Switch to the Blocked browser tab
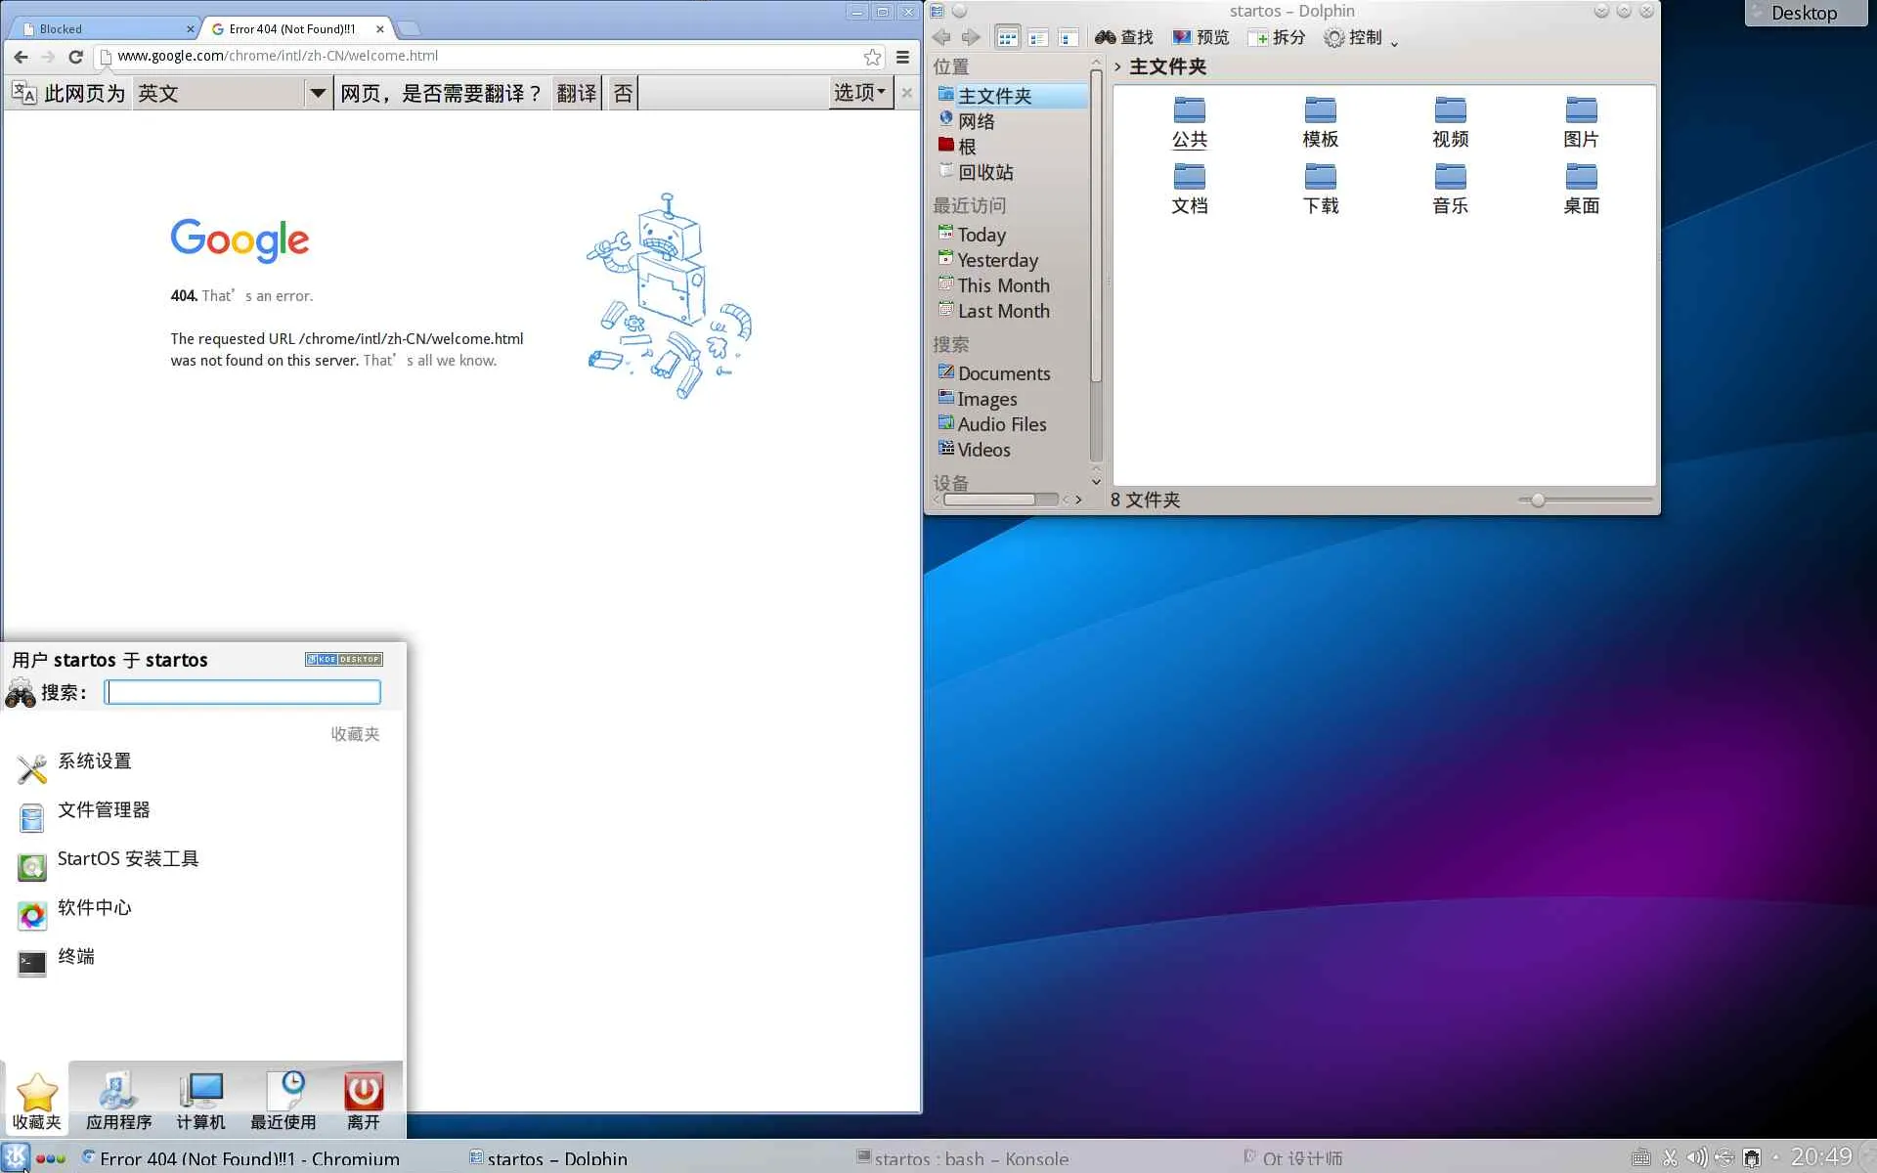 [98, 28]
